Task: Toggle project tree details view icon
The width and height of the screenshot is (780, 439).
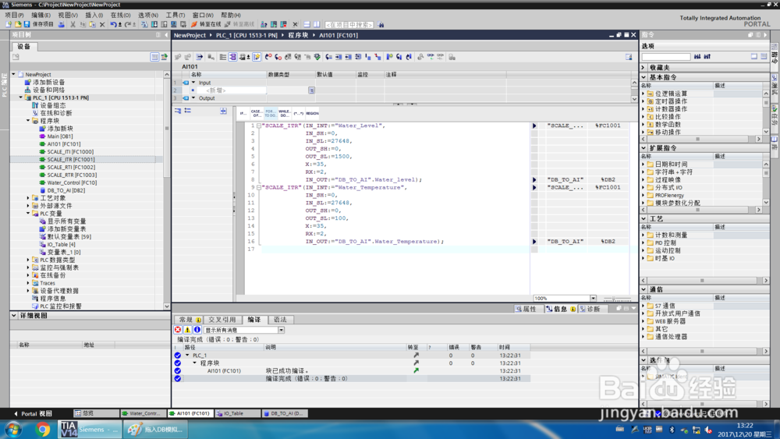Action: 154,57
